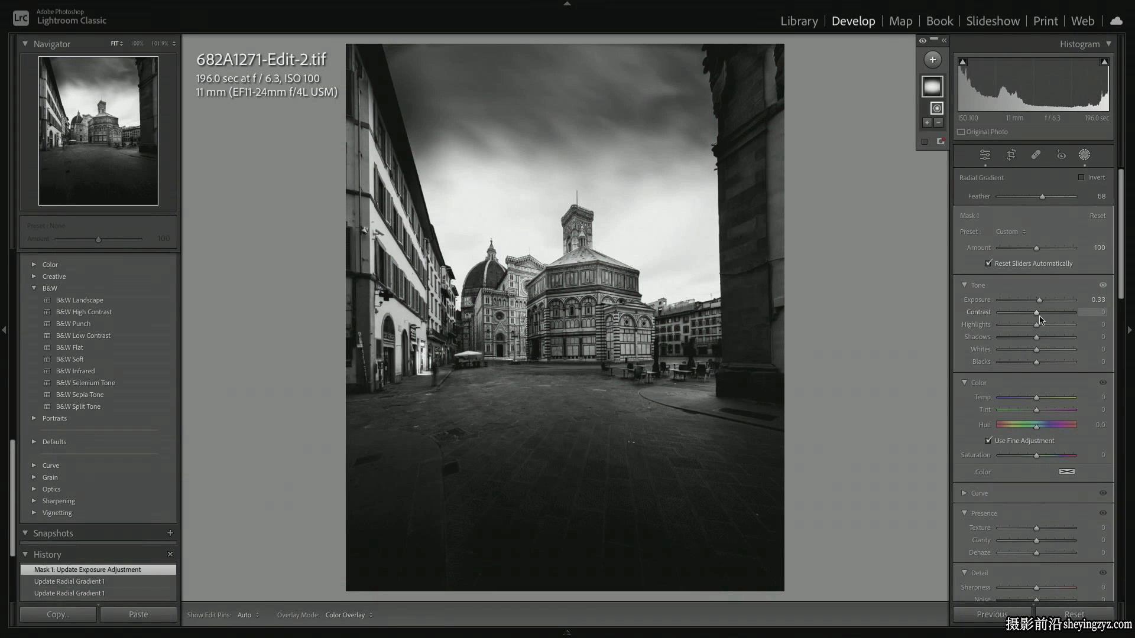Toggle Detail section eye visibility
This screenshot has width=1135, height=638.
tap(1103, 573)
